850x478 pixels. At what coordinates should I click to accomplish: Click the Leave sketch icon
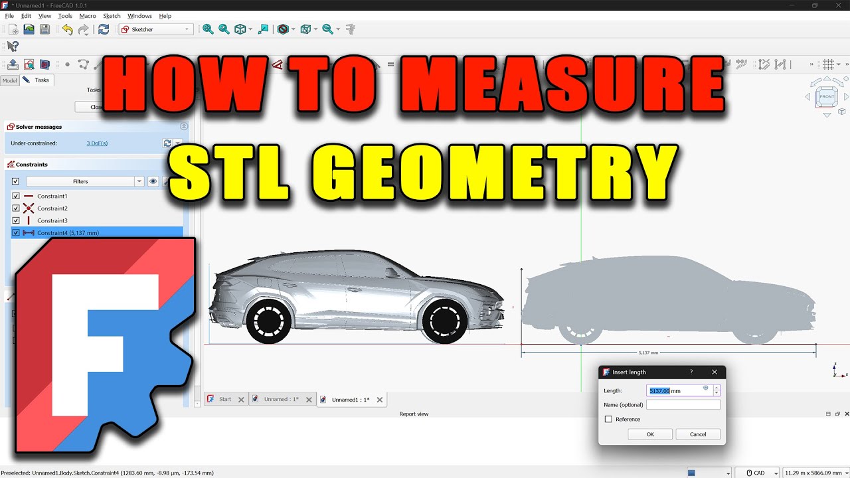[13, 64]
